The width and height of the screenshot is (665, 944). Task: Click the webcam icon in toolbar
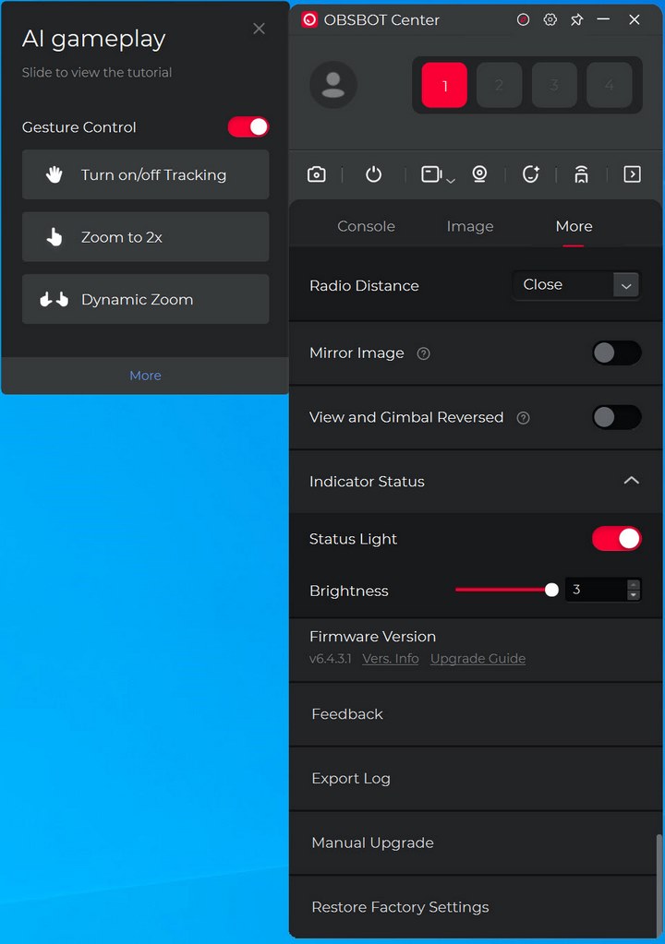pos(479,174)
